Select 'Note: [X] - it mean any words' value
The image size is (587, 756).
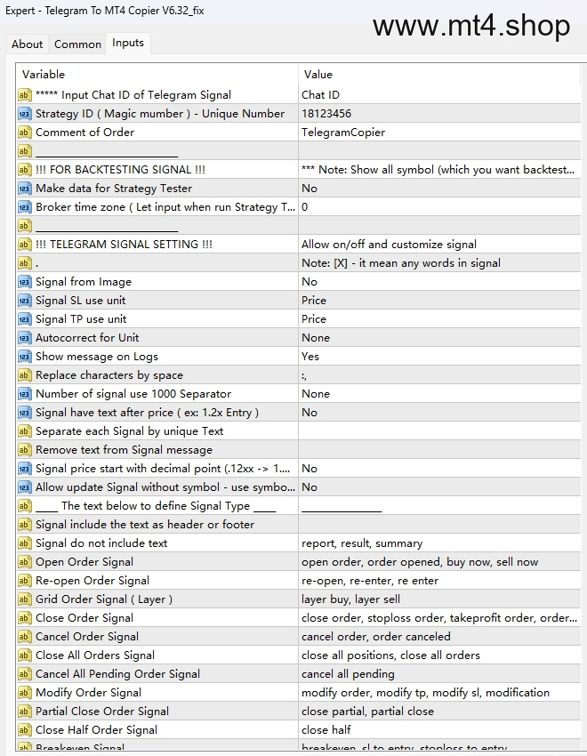click(x=401, y=263)
